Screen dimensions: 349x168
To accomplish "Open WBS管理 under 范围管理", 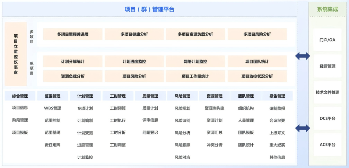I will (52, 108).
